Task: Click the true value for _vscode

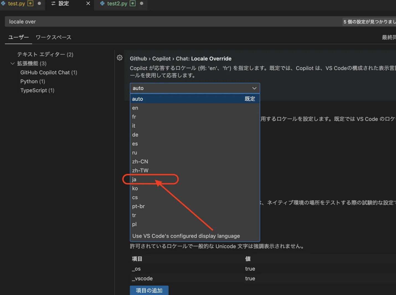Action: [x=250, y=278]
